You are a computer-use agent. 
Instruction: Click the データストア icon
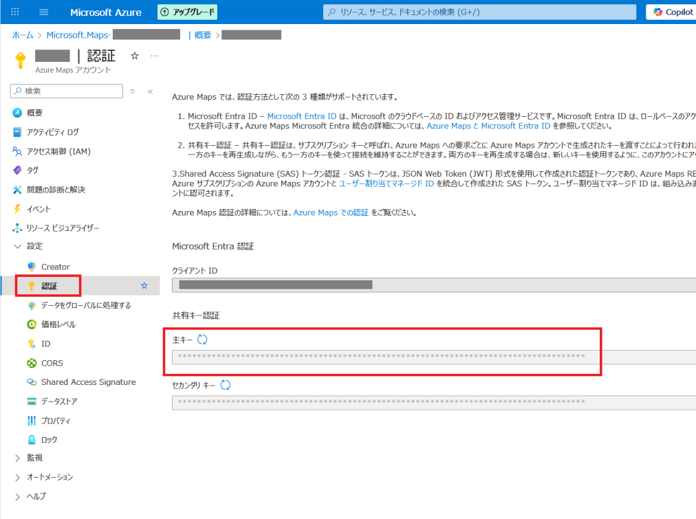(32, 401)
